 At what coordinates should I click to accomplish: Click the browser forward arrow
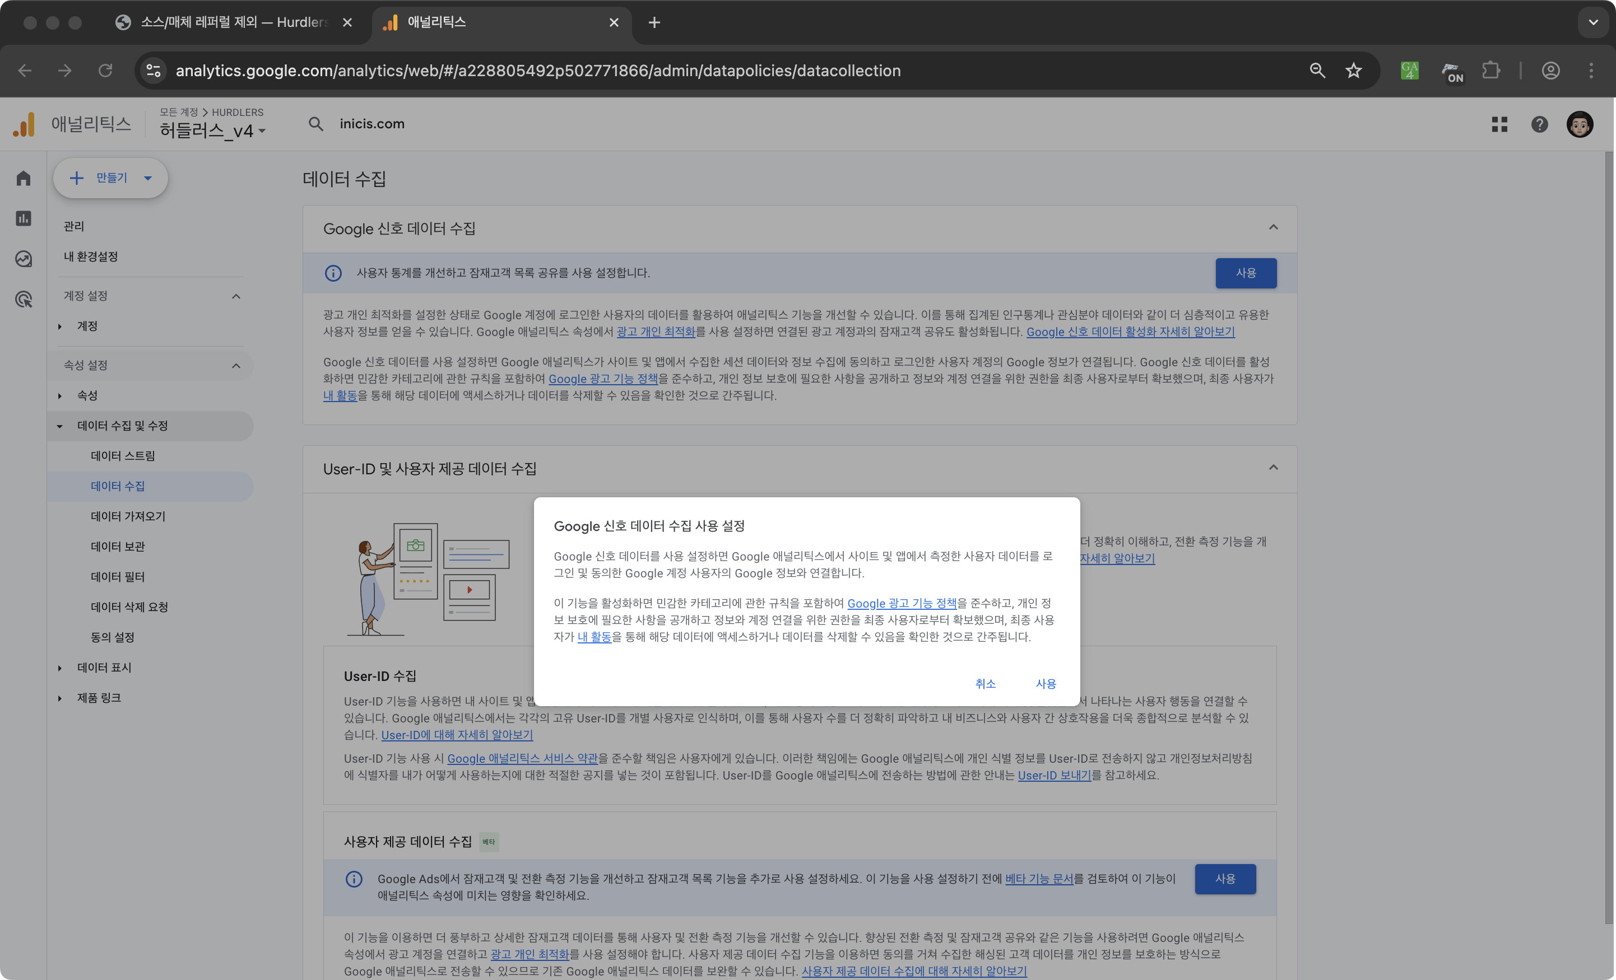tap(65, 70)
